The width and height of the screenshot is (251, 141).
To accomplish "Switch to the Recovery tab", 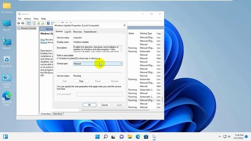I will pyautogui.click(x=78, y=32).
